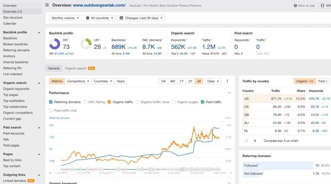This screenshot has height=184, width=331.
Task: Select the 1Y chart range tab
Action: [x=182, y=81]
